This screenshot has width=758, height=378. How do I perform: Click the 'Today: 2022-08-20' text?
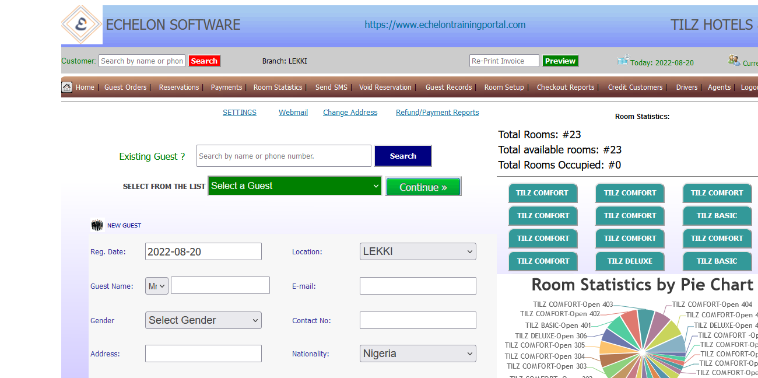click(662, 63)
